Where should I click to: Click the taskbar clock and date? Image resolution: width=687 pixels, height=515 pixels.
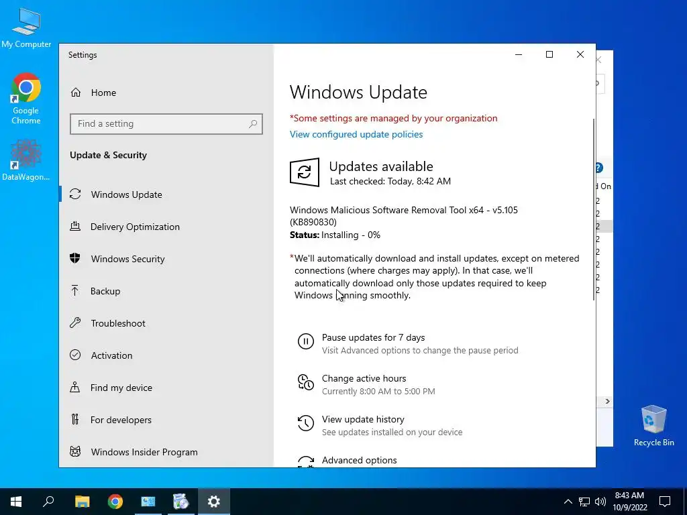click(x=629, y=502)
